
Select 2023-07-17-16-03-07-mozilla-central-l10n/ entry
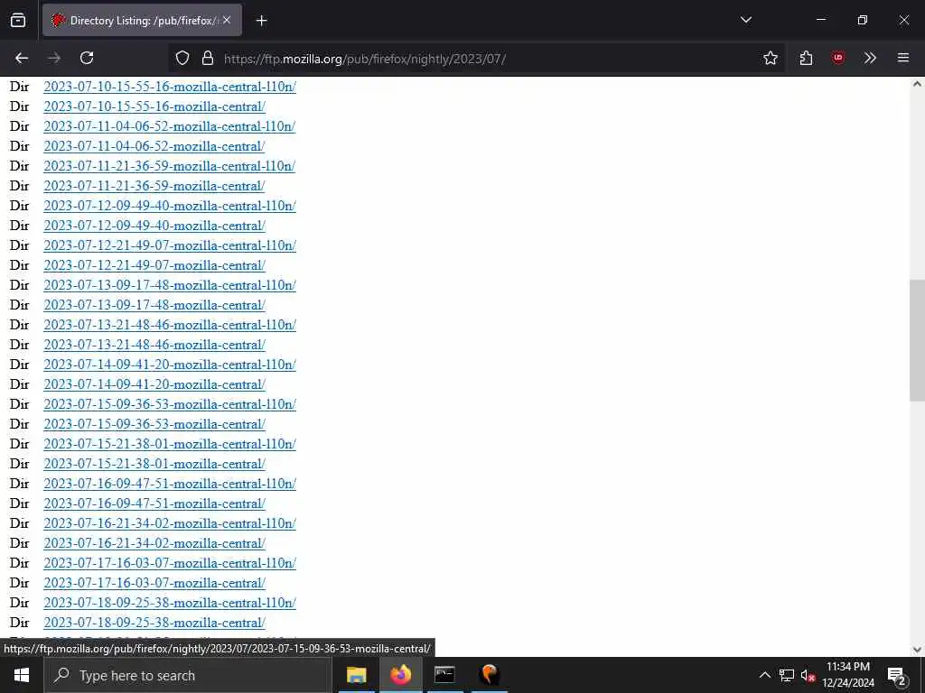pos(170,563)
